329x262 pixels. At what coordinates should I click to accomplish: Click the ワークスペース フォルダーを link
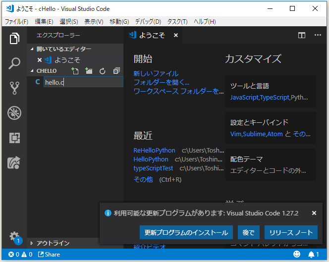178,91
